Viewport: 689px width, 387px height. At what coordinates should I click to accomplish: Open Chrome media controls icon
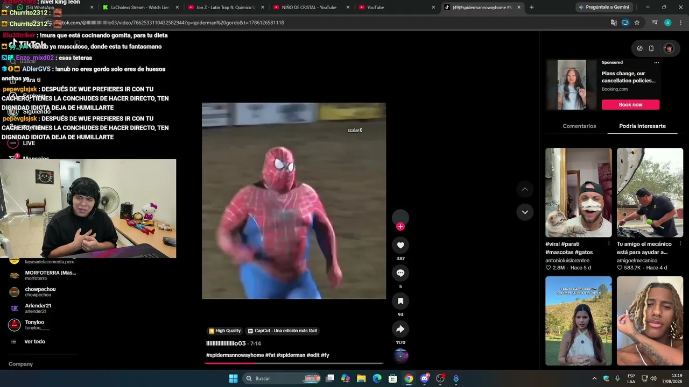(x=655, y=23)
